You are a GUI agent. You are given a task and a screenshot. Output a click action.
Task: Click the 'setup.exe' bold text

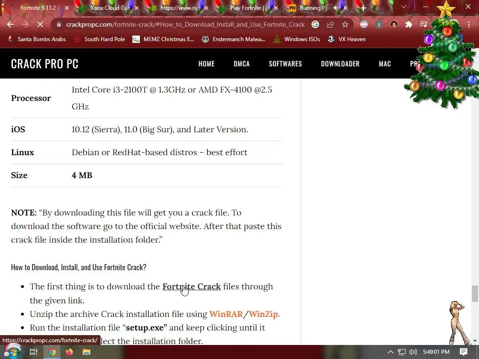point(145,328)
